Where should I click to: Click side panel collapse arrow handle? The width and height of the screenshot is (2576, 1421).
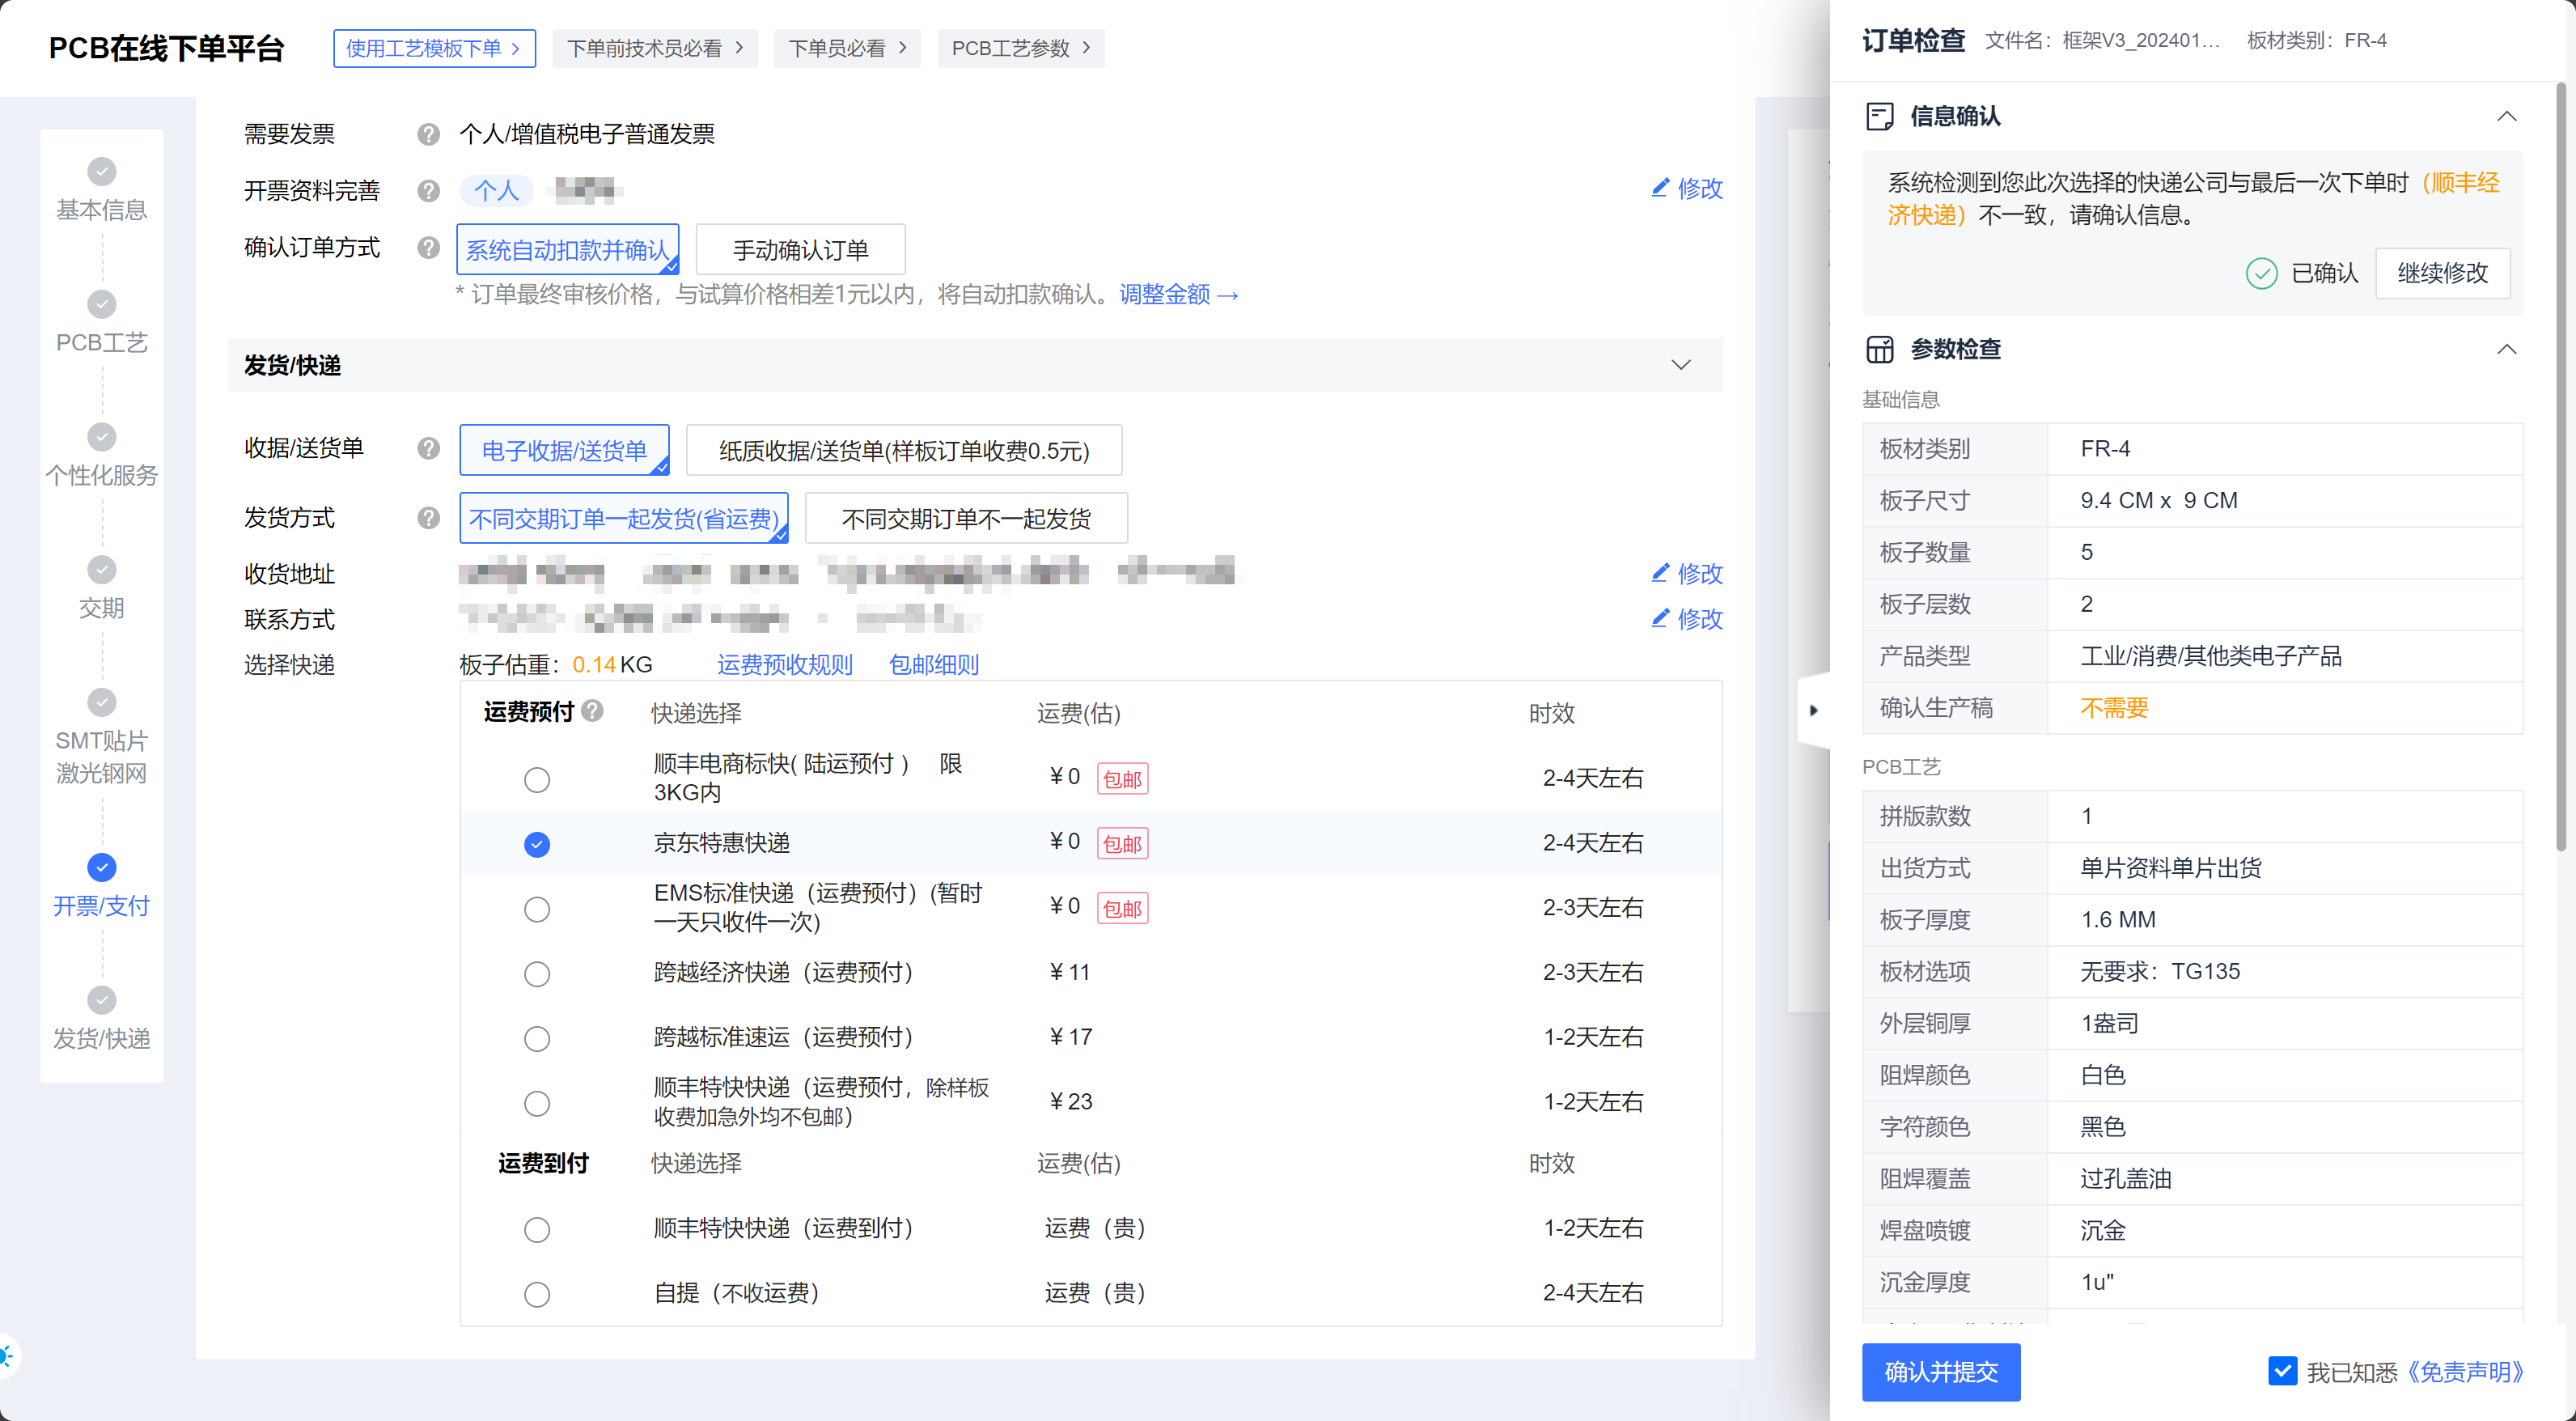[x=1813, y=710]
